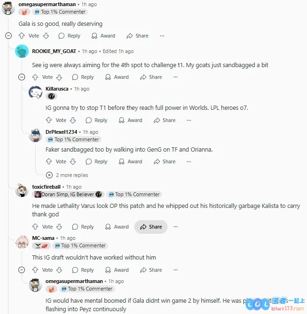Upvote omegasupermarthaman's "Gala is so good" comment
307x314 pixels.
point(22,36)
